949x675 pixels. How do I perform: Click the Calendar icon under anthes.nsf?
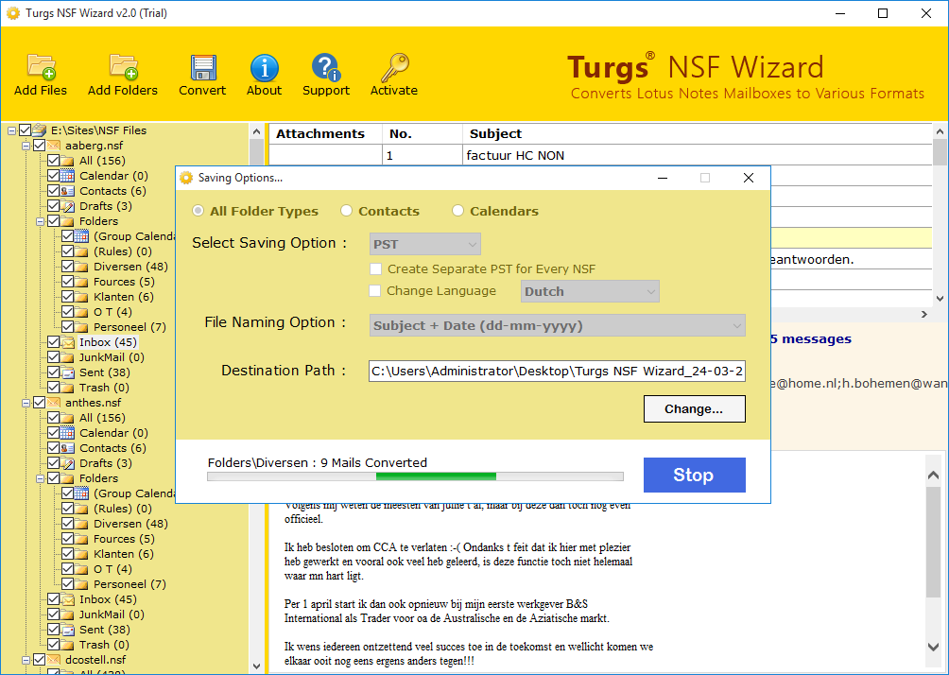(x=68, y=433)
